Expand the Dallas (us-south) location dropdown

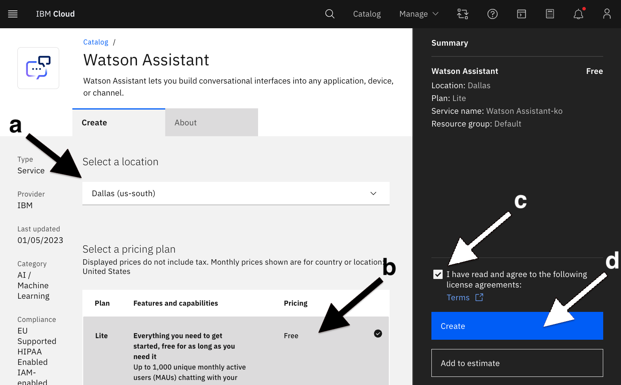[236, 193]
